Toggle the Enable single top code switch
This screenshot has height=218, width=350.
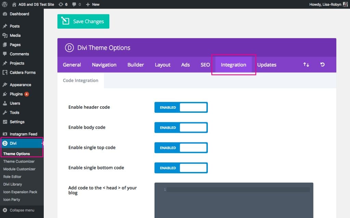coord(181,148)
